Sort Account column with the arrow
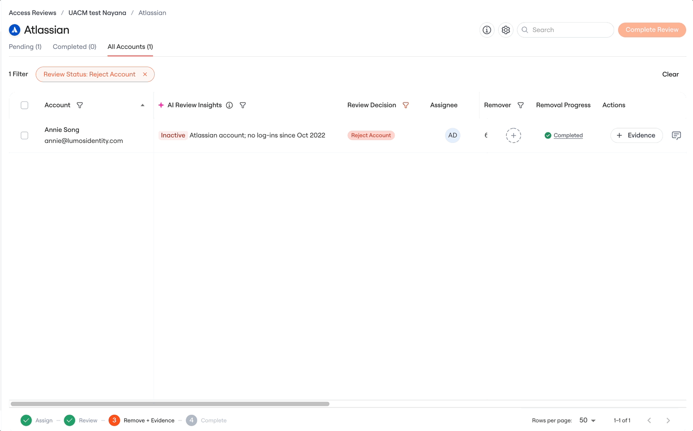This screenshot has width=693, height=431. 142,105
